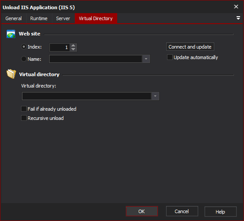Increase the Index value with up arrow
This screenshot has width=244, height=221.
click(73, 46)
